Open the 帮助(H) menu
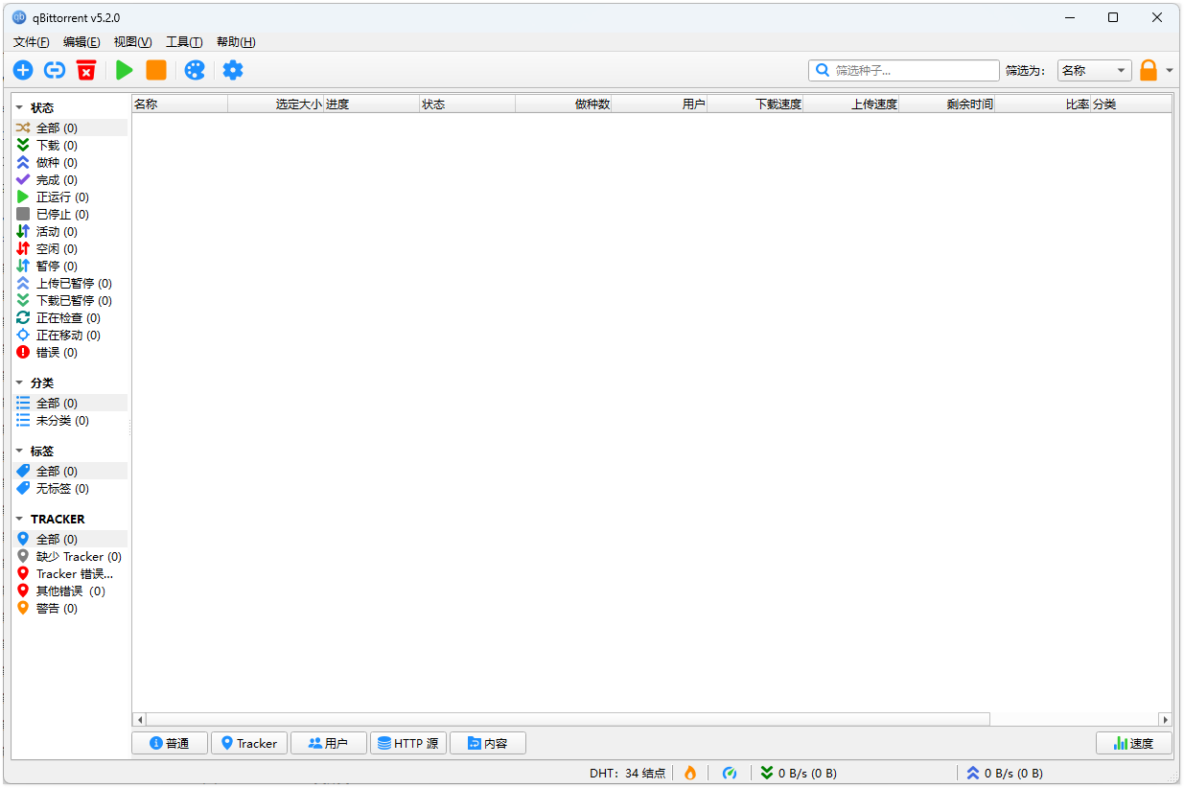This screenshot has height=788, width=1184. [x=236, y=42]
